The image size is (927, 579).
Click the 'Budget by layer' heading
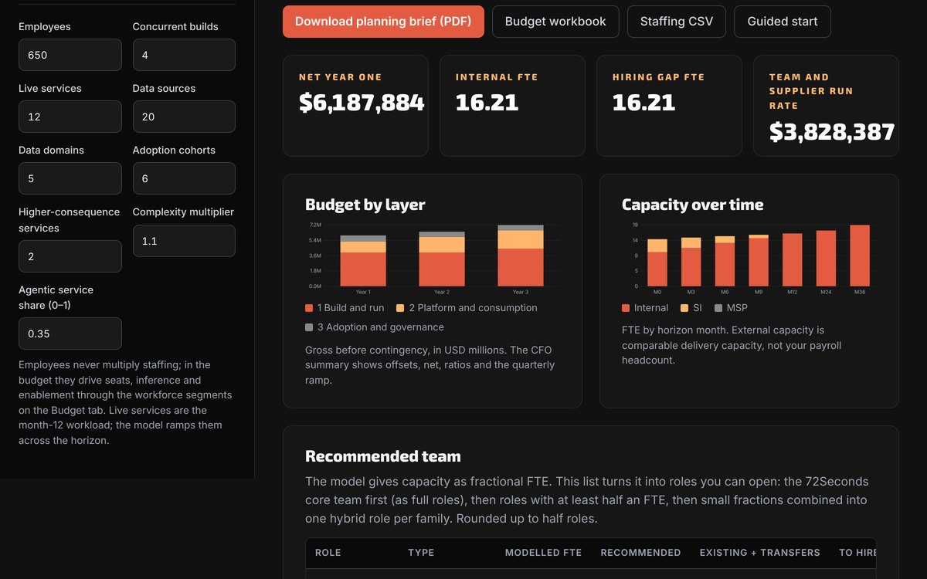coord(365,205)
